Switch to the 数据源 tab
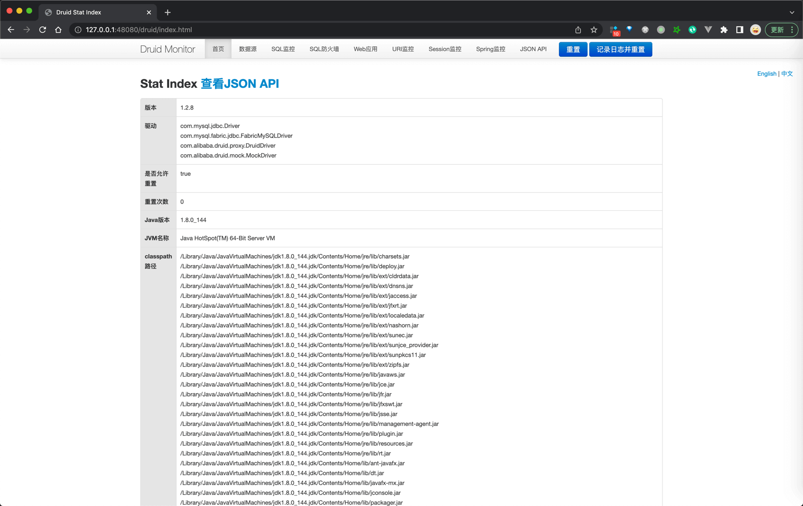 [247, 49]
